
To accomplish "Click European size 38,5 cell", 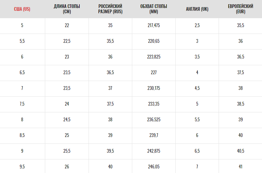I will (240, 104).
